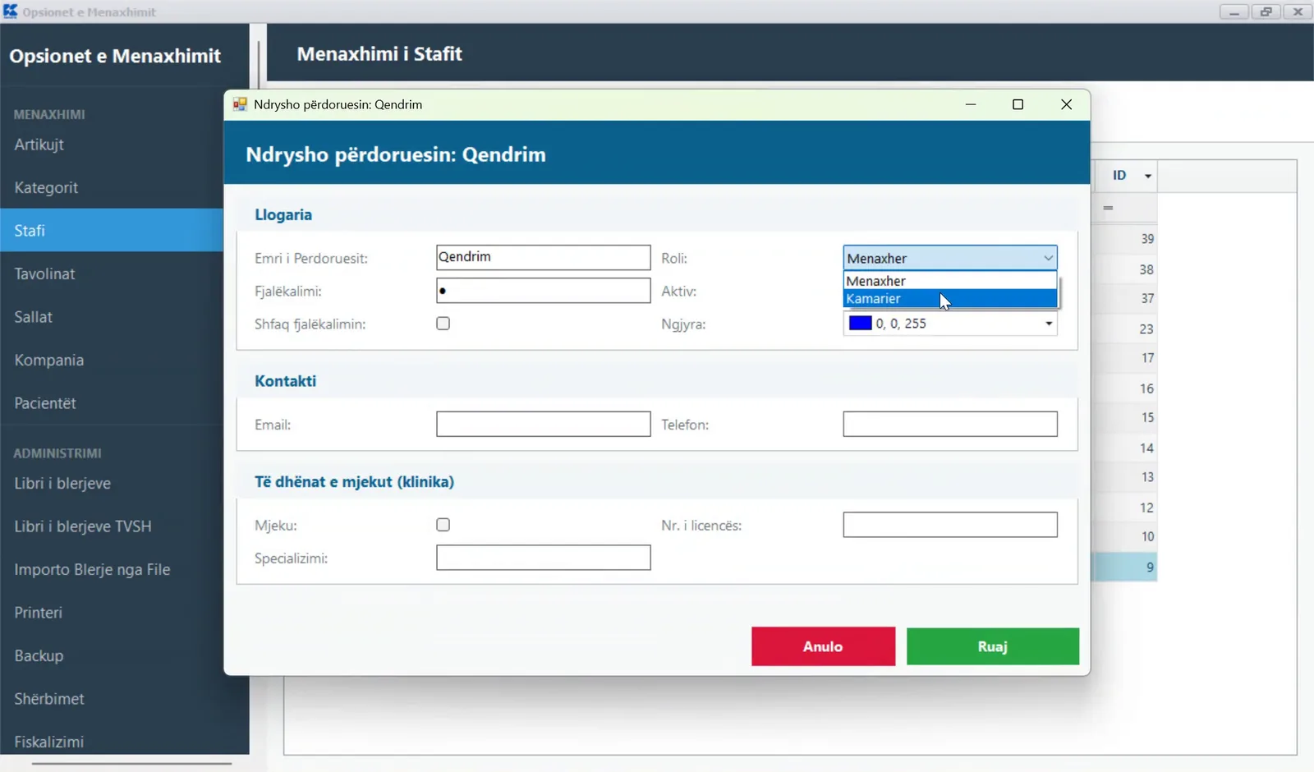The height and width of the screenshot is (772, 1314).
Task: Select the highlighted row with ID 9
Action: (x=1126, y=567)
